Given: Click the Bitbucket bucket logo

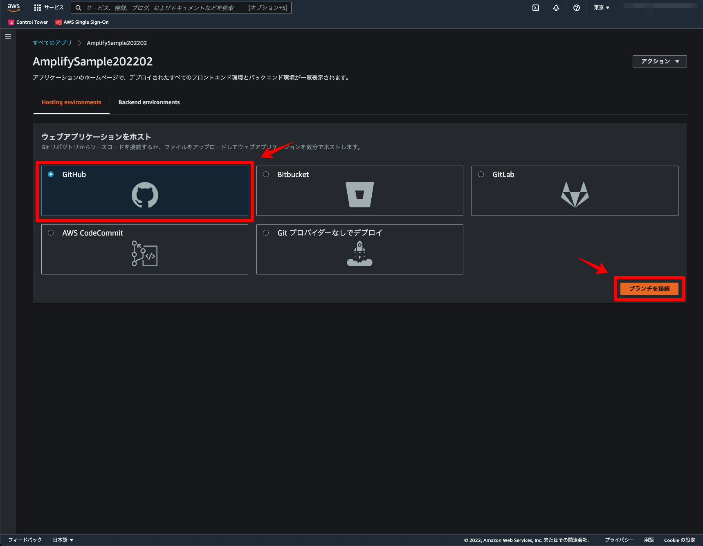Looking at the screenshot, I should 360,195.
